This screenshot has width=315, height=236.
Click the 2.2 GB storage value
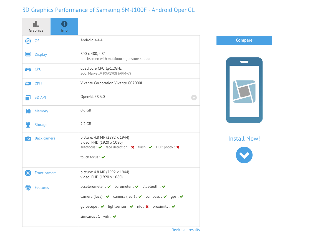[86, 124]
